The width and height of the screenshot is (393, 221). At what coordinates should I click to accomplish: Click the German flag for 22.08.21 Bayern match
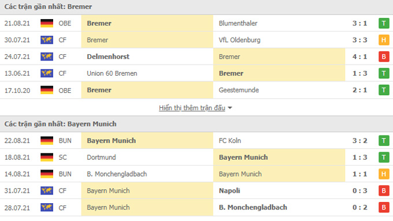[47, 141]
